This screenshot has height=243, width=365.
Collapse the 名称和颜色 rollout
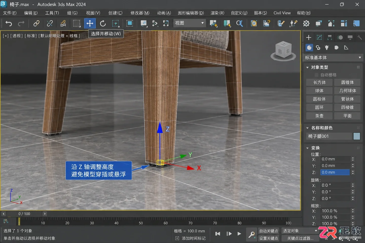tap(307, 128)
